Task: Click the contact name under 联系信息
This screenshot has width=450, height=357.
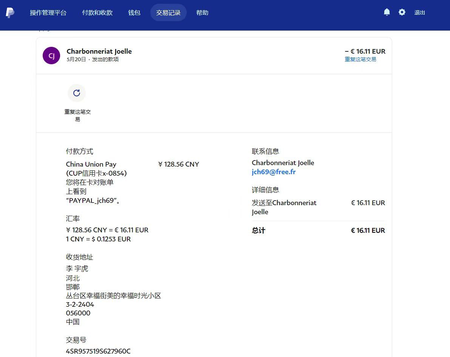Action: (283, 163)
